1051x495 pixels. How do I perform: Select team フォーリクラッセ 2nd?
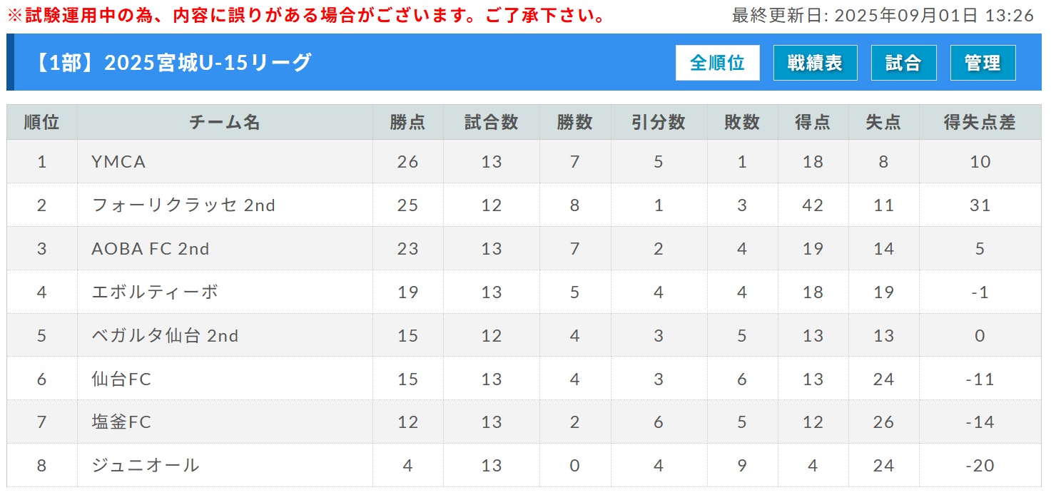point(183,205)
